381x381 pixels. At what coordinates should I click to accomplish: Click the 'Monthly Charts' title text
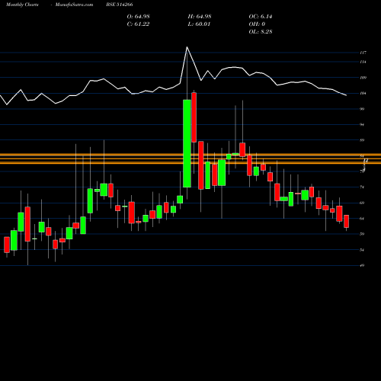(22, 5)
